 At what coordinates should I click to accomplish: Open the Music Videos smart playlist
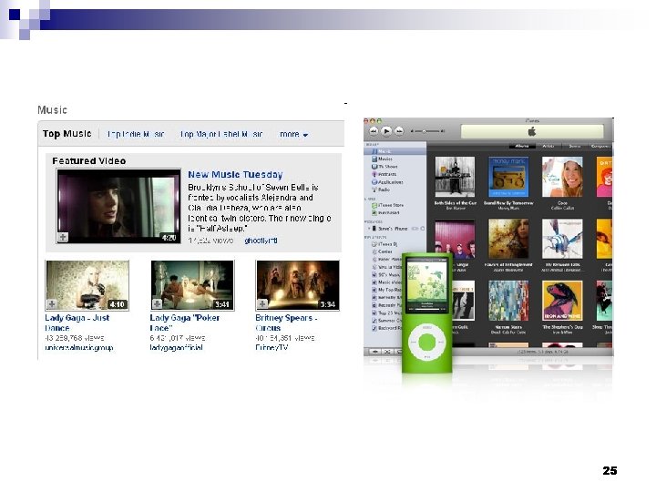(386, 282)
